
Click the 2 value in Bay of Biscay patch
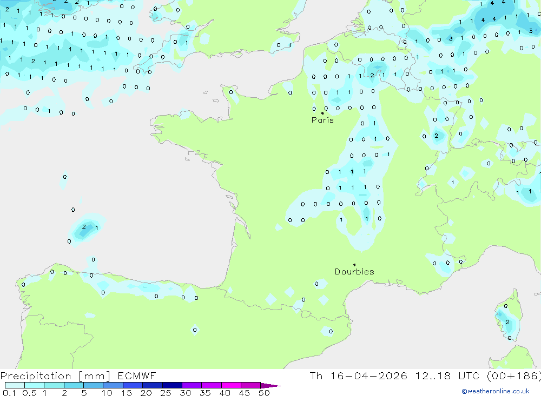[x=84, y=226]
